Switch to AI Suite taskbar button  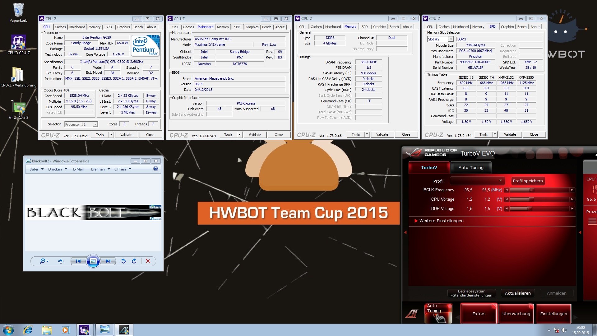pos(124,330)
